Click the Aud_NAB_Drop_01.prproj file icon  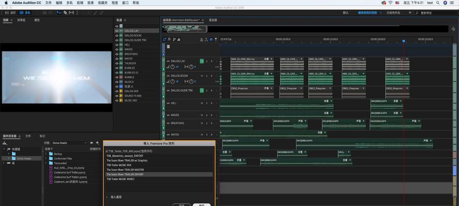tap(51, 168)
